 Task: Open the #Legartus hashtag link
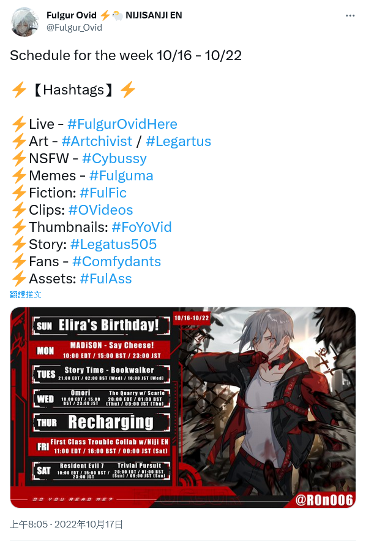pos(178,142)
